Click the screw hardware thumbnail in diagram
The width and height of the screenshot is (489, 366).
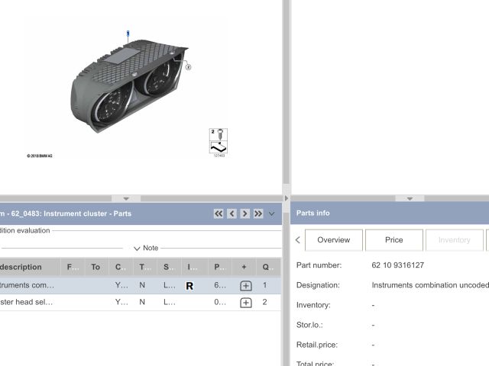[219, 140]
